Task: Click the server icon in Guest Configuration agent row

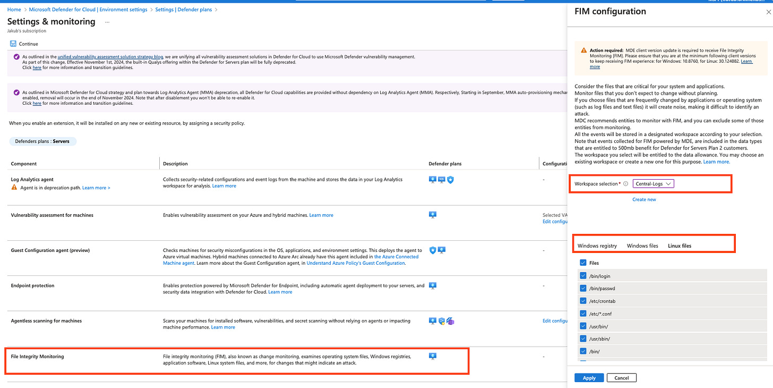Action: point(441,250)
